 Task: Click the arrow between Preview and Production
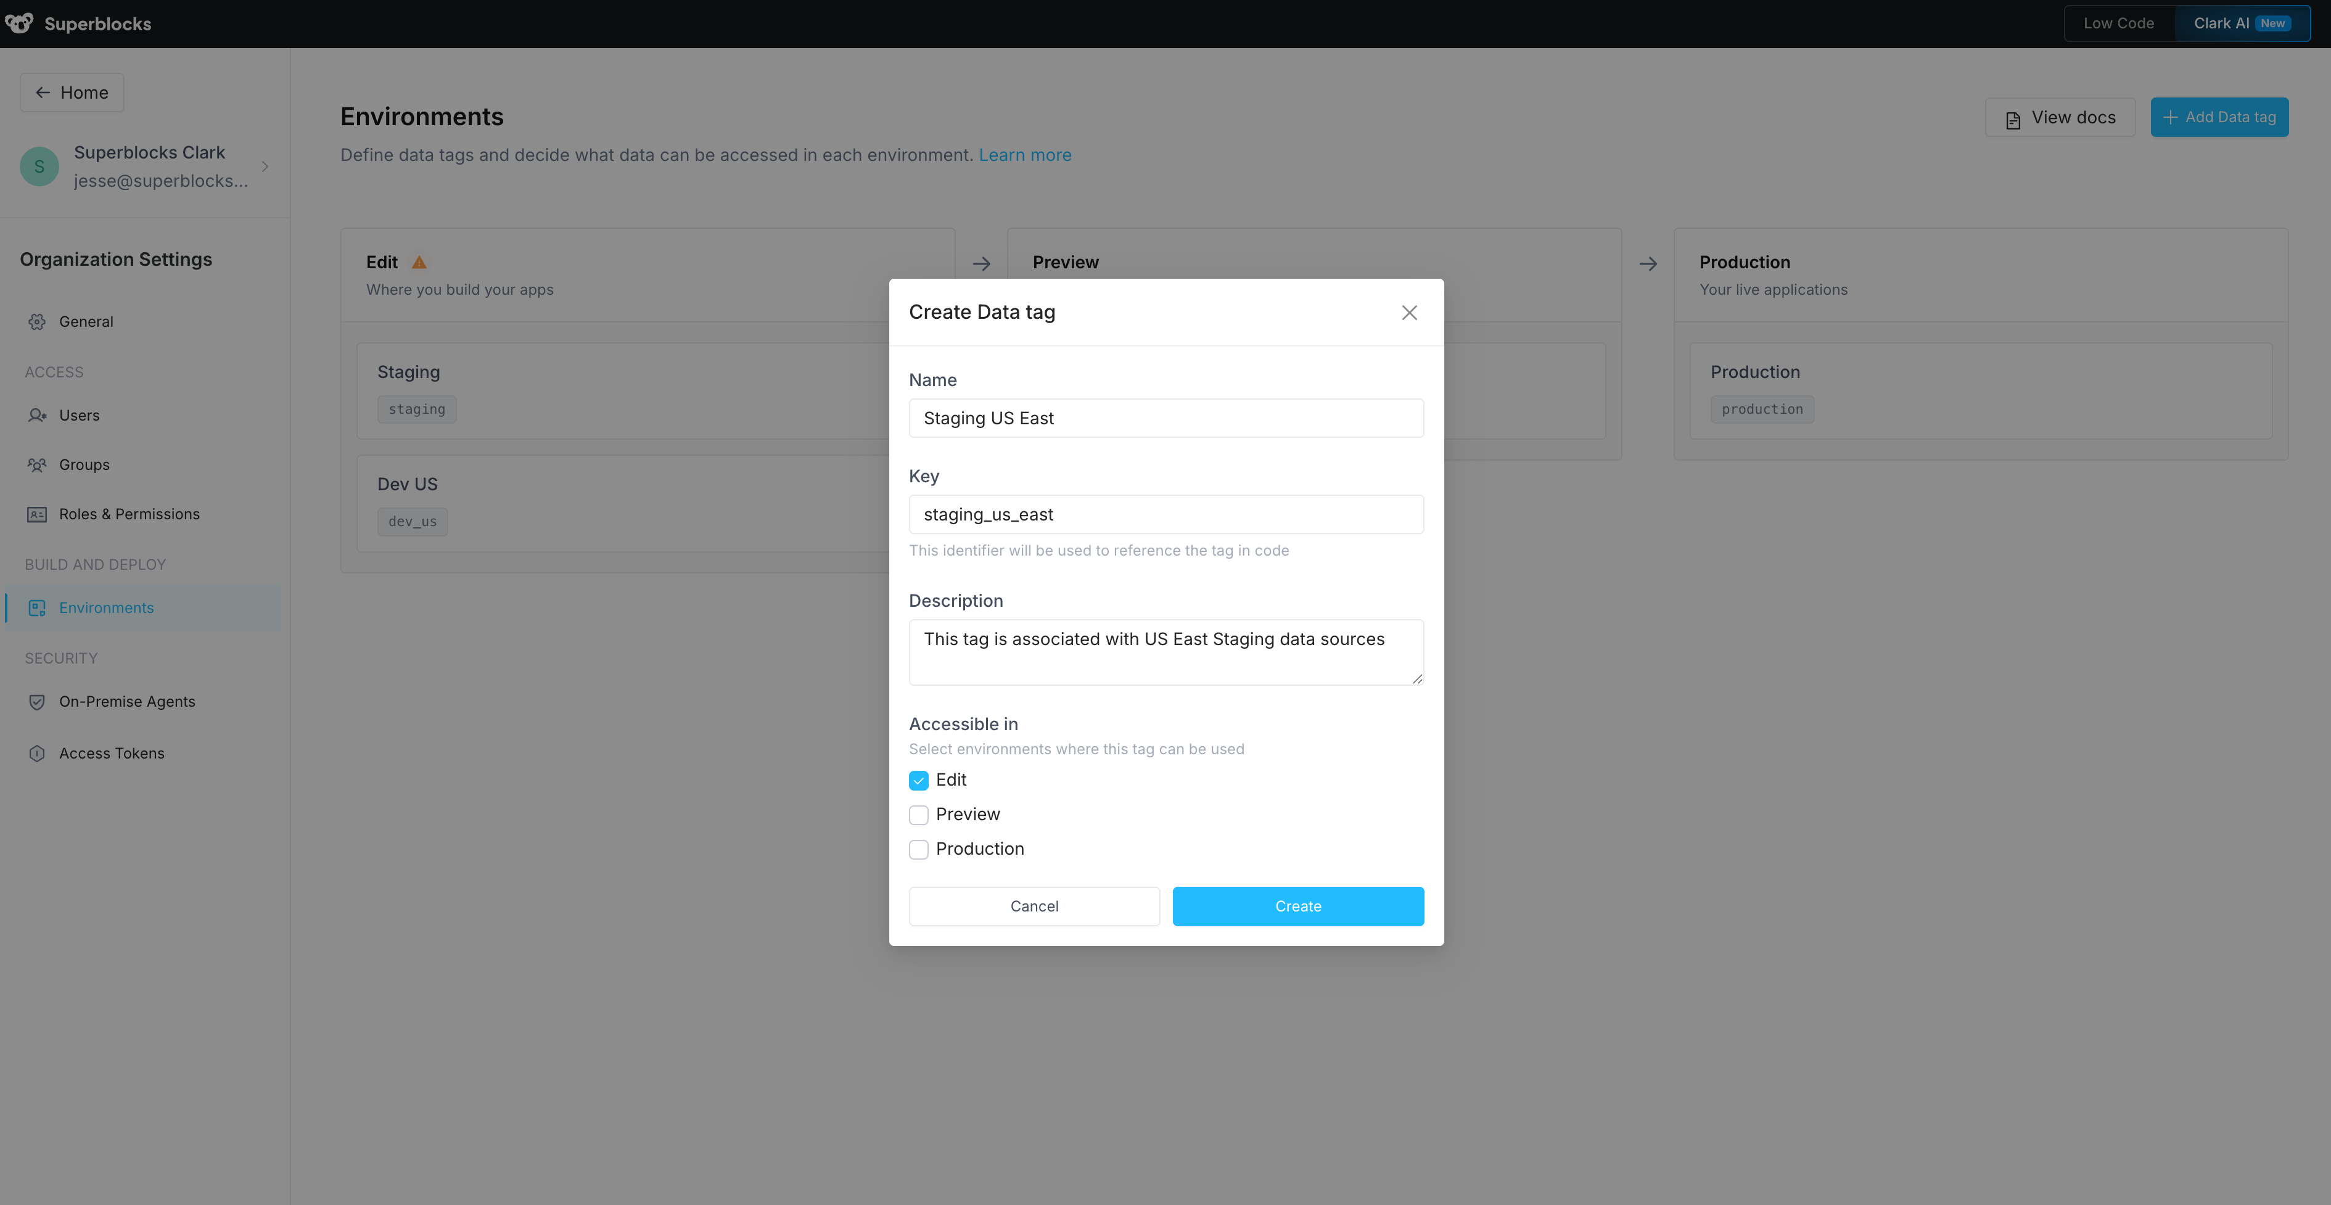[x=1649, y=263]
